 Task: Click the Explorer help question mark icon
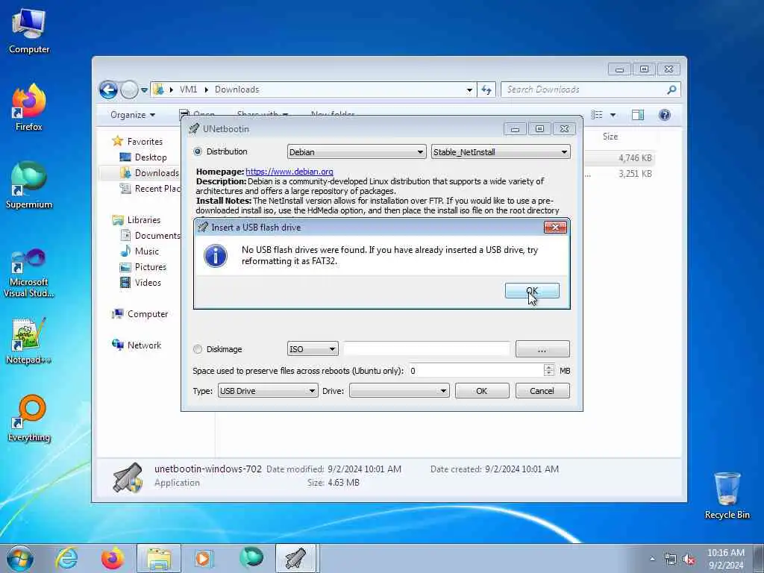click(x=665, y=115)
